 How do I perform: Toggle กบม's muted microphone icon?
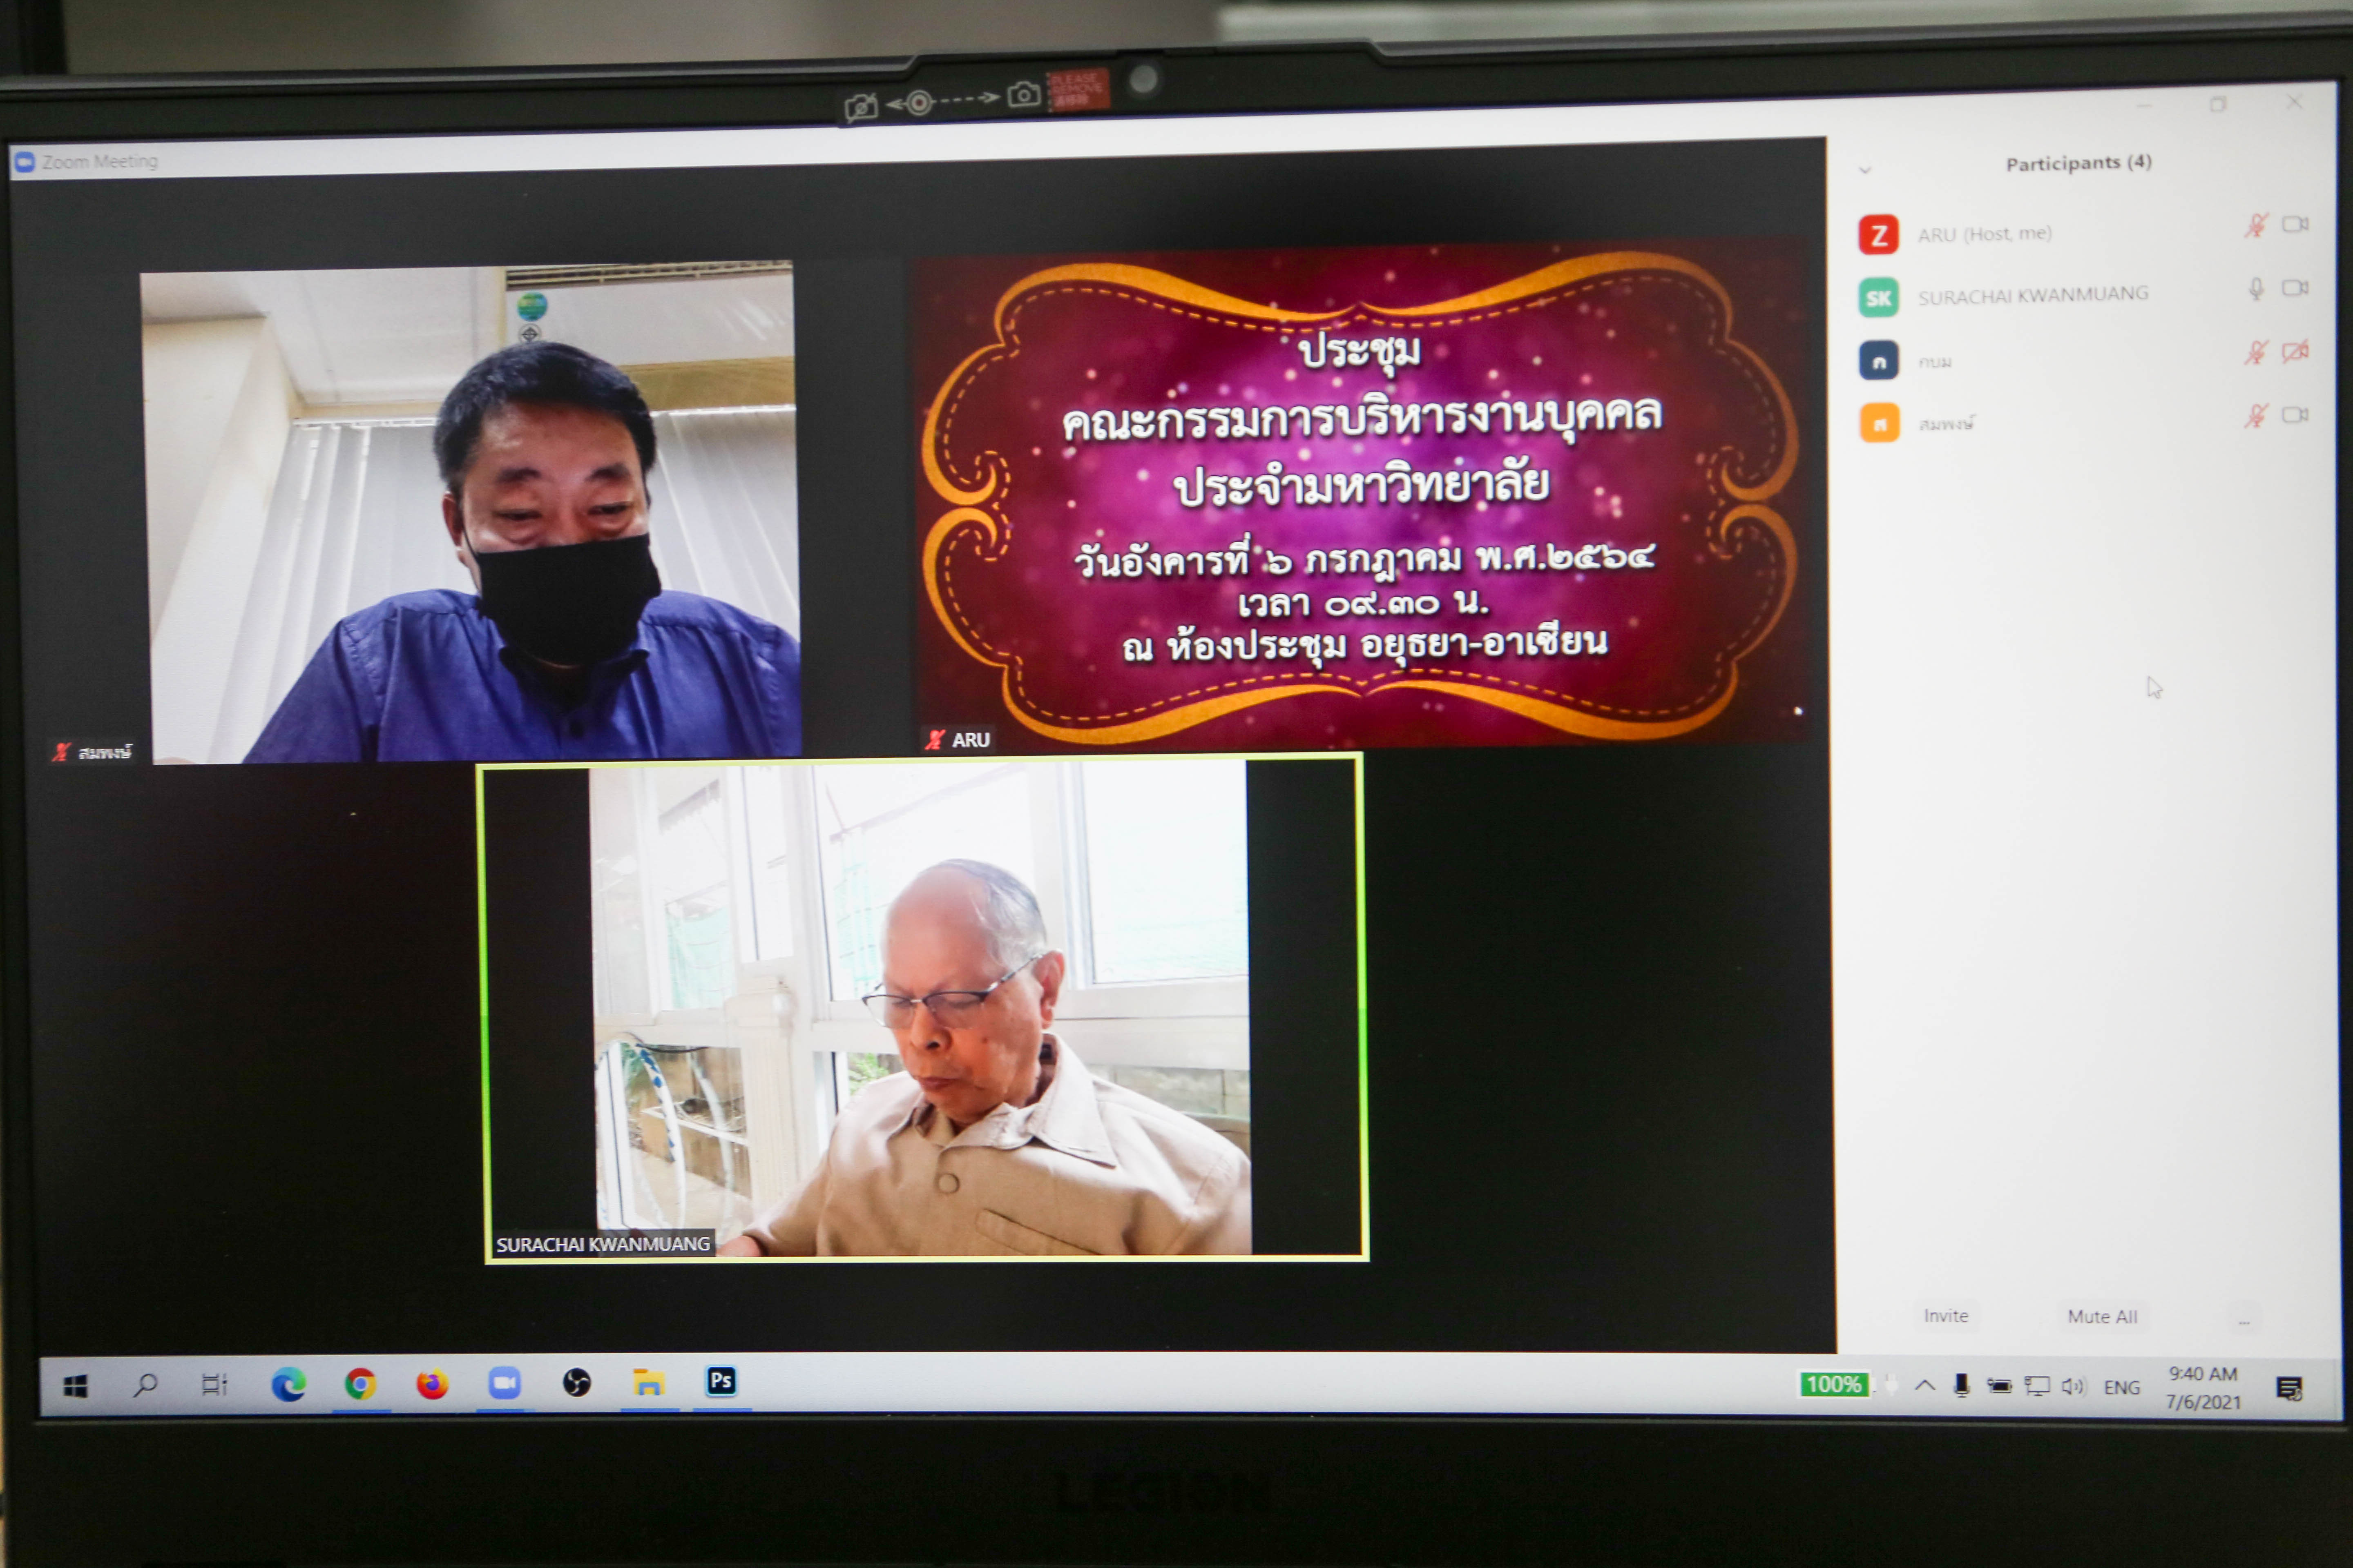pyautogui.click(x=2255, y=351)
